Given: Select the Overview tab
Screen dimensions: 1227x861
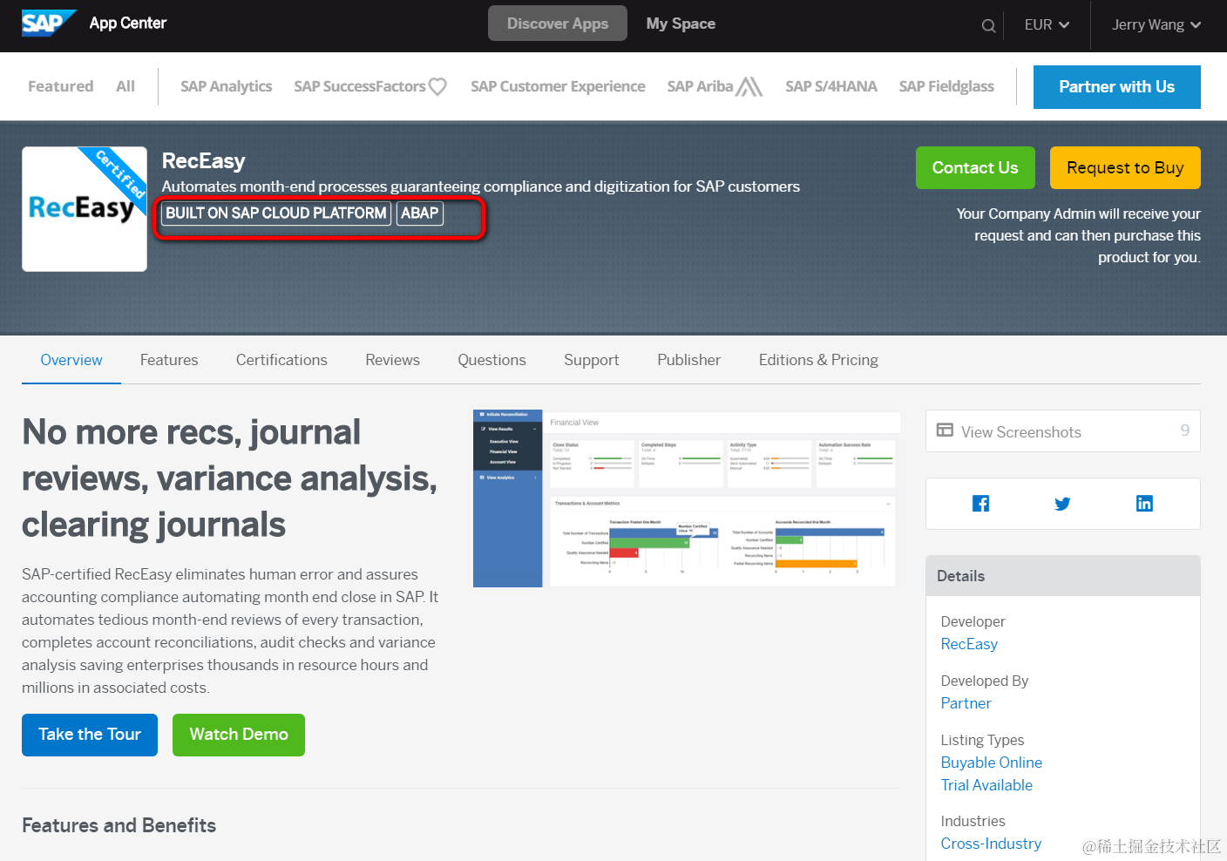Looking at the screenshot, I should click(x=71, y=360).
